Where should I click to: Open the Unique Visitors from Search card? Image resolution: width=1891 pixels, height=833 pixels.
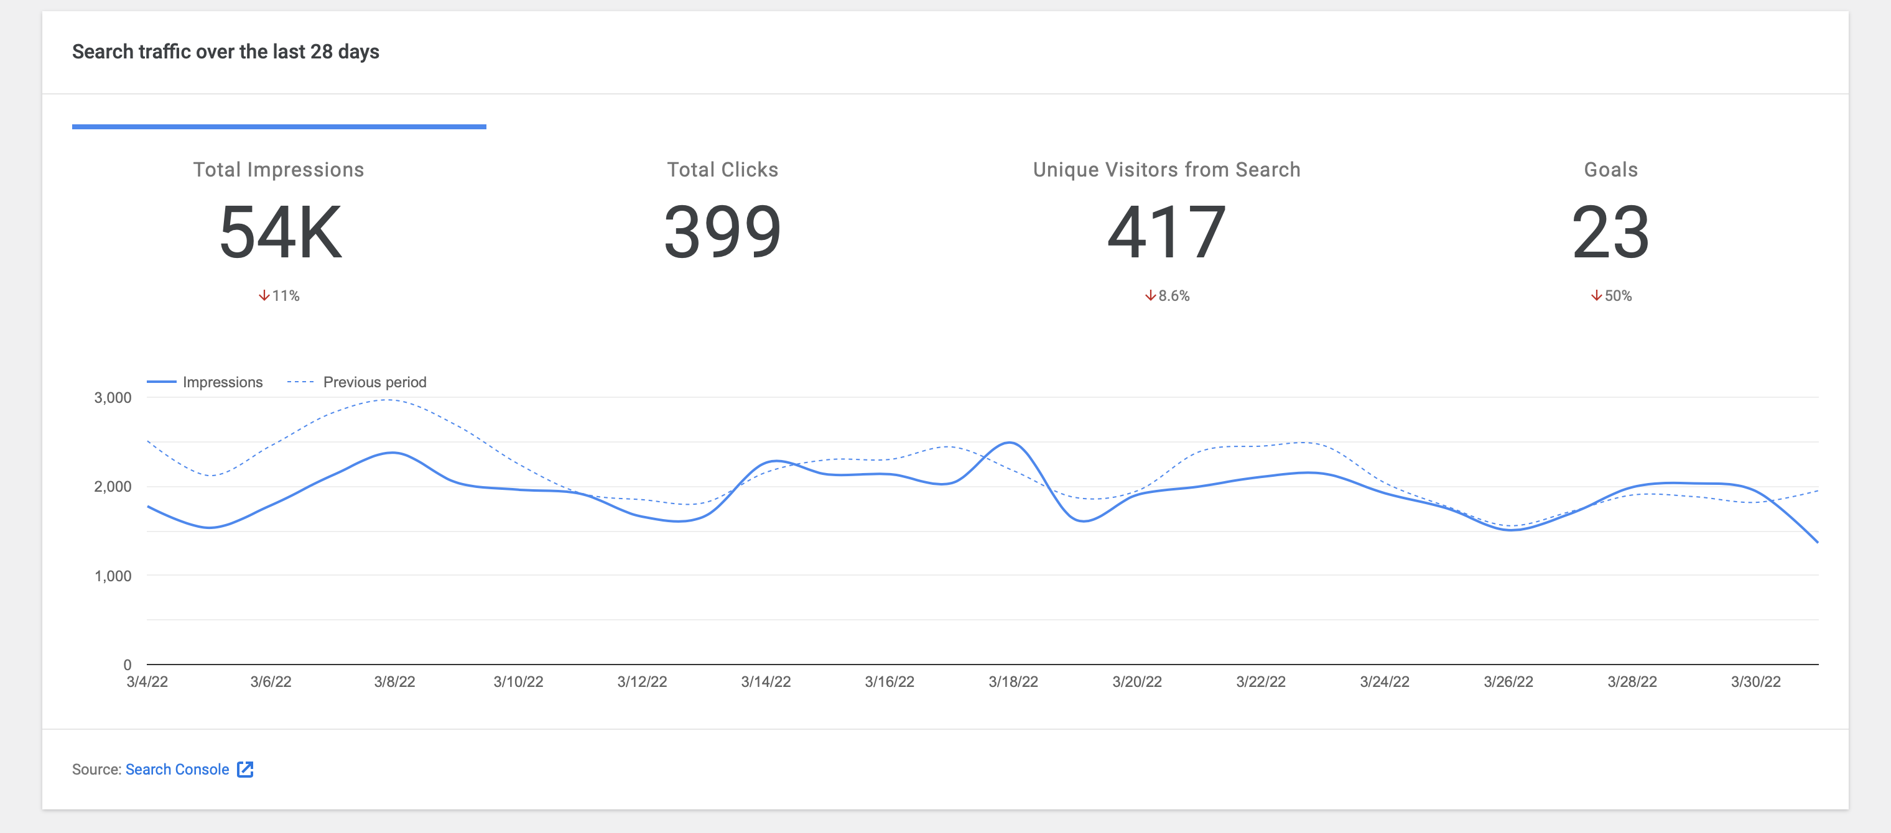[1166, 220]
